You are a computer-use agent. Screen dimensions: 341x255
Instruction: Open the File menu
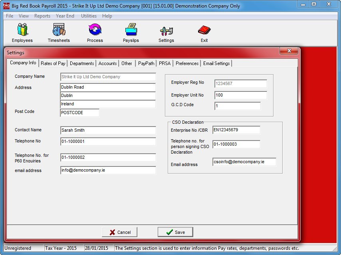(9, 16)
